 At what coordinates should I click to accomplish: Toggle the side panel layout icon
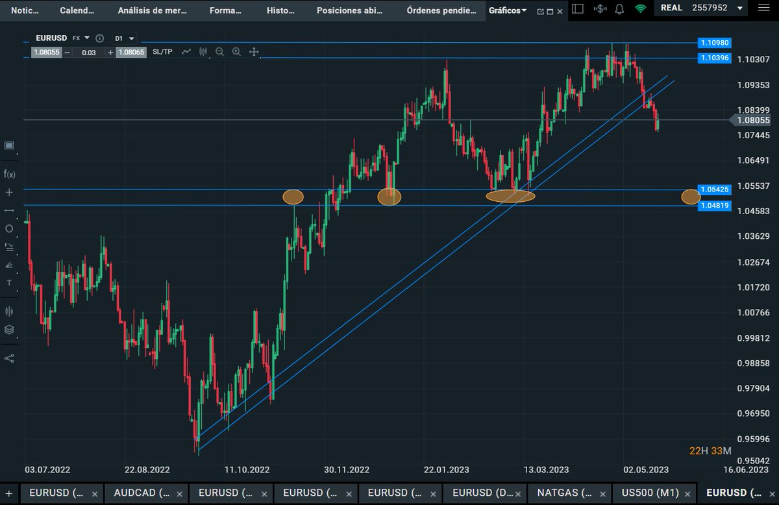pyautogui.click(x=578, y=8)
